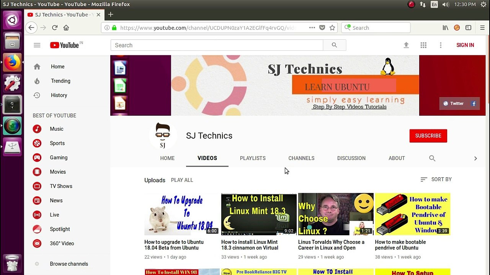
Task: Open the Files launcher icon
Action: point(12,40)
